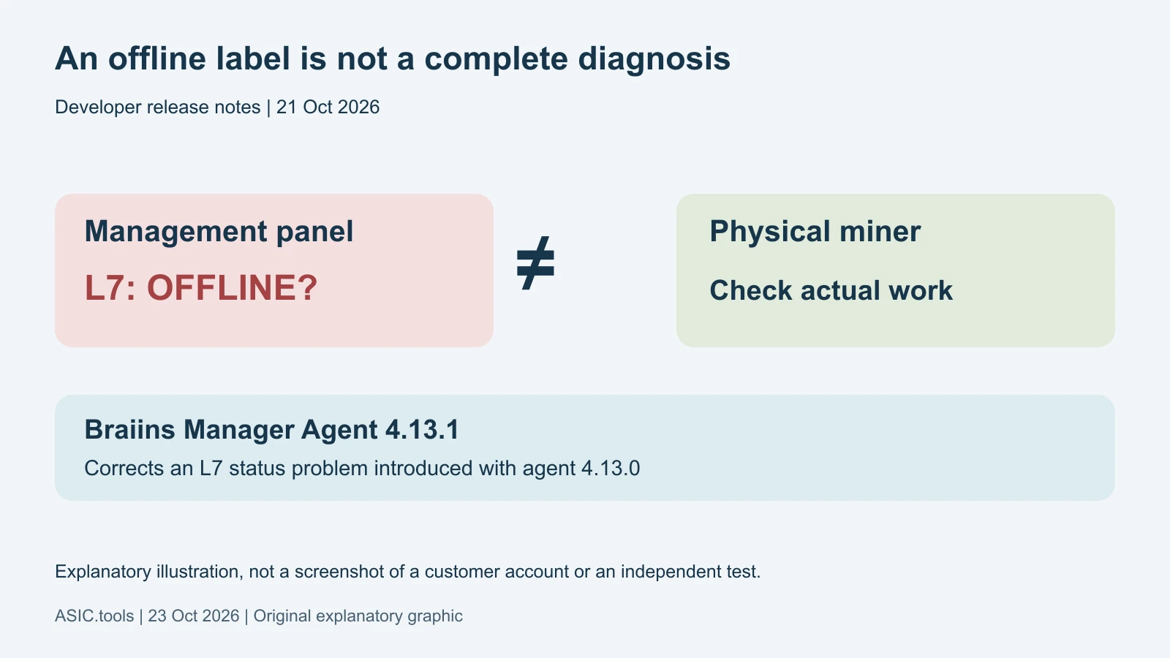Select the red Management panel card
Viewport: 1170px width, 658px height.
click(274, 271)
